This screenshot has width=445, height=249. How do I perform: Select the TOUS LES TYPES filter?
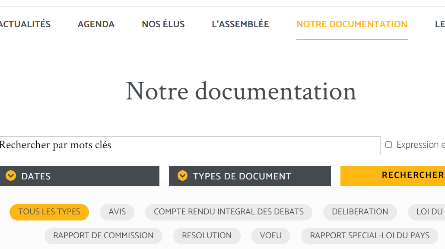(49, 212)
